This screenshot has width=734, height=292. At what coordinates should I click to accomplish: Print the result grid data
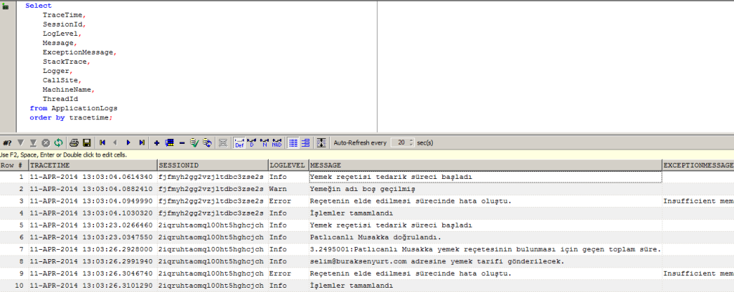click(74, 142)
